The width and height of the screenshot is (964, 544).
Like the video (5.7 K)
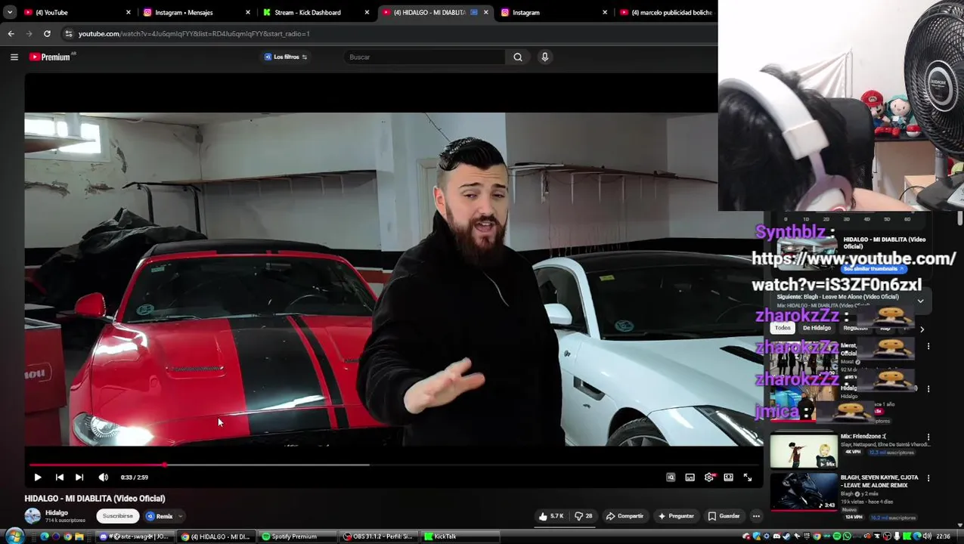[551, 516]
